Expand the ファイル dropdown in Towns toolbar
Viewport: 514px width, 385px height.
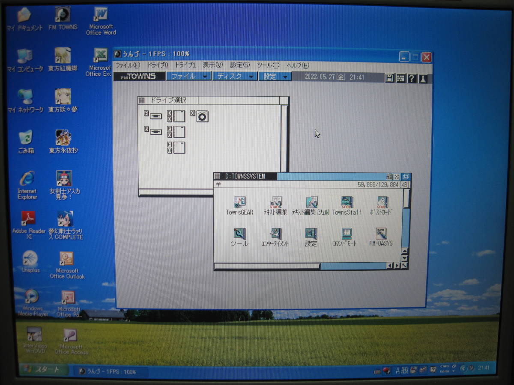click(189, 76)
